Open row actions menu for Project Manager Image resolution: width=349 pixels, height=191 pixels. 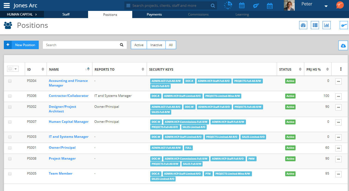(x=338, y=159)
